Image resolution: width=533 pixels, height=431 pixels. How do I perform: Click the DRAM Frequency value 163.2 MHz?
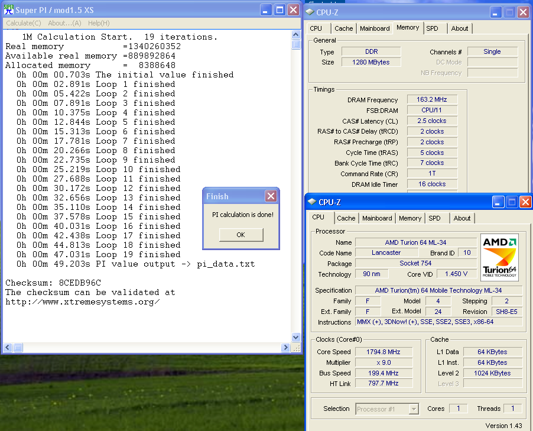tap(432, 100)
